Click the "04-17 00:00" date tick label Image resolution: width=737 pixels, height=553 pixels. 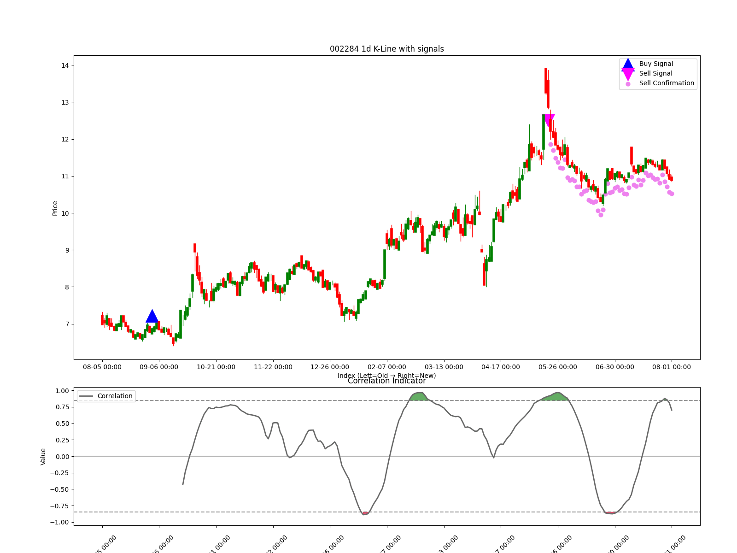click(501, 367)
